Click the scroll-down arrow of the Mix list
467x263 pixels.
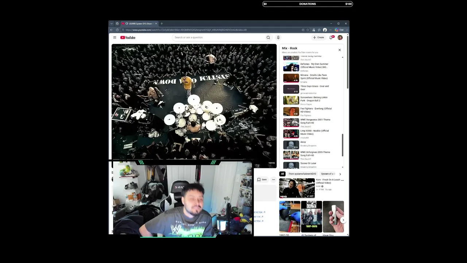click(x=343, y=167)
